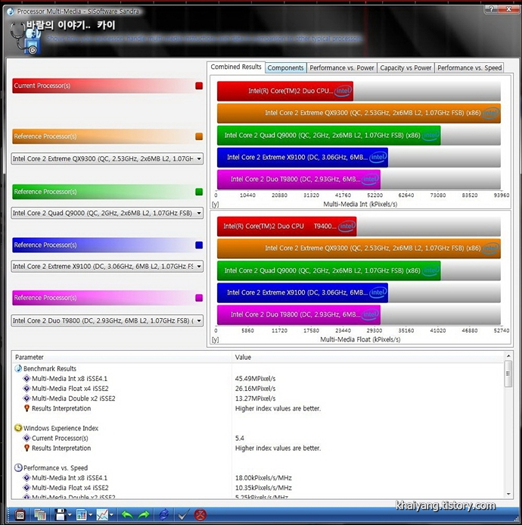The image size is (522, 525).
Task: Click the Windows Experience Index section icon
Action: coord(18,428)
